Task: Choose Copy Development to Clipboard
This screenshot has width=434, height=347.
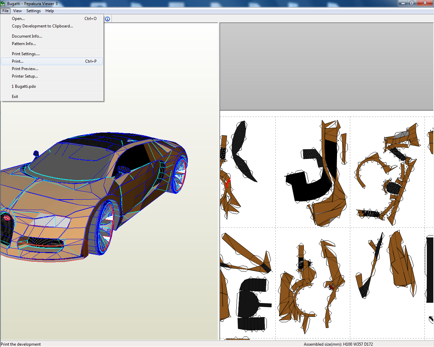Action: click(x=42, y=26)
